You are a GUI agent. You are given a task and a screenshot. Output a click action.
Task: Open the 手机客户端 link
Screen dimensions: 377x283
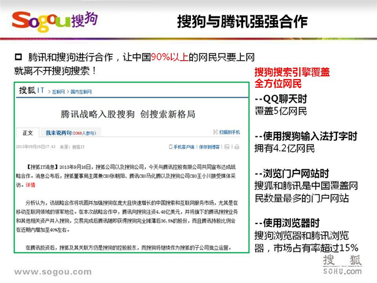tap(181, 146)
